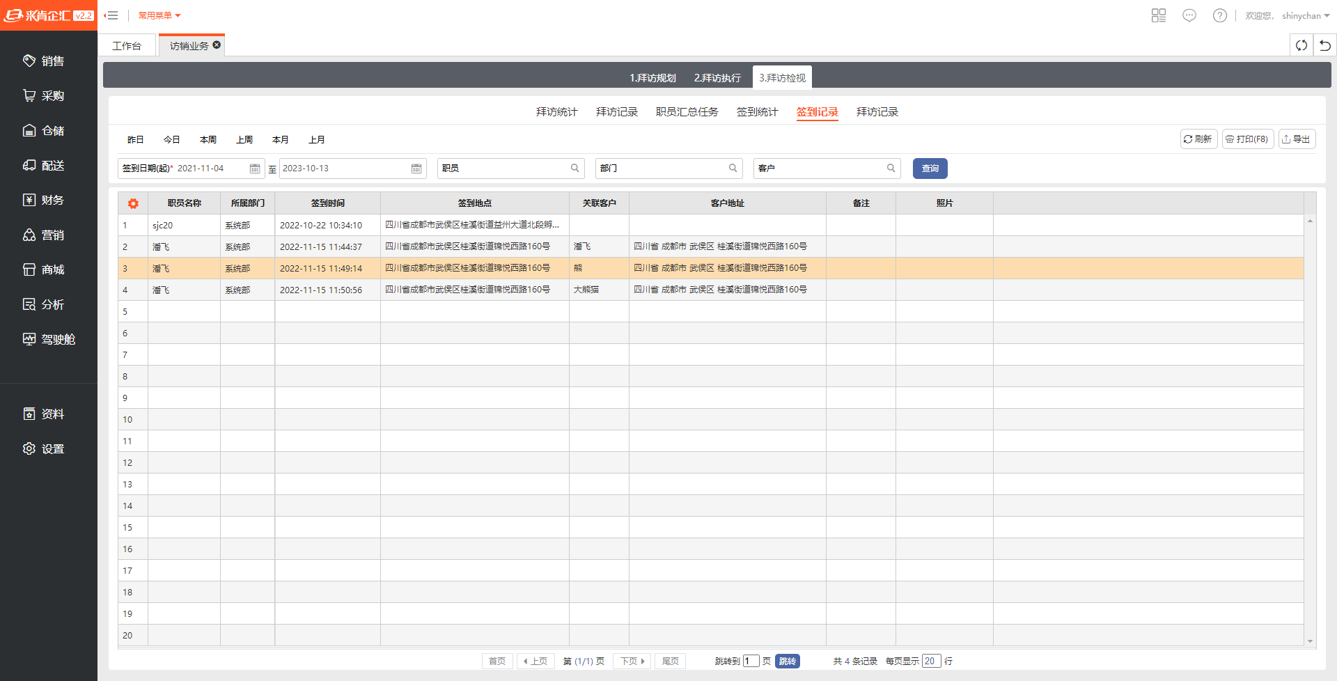Switch to the 工作台 tab

pyautogui.click(x=127, y=45)
